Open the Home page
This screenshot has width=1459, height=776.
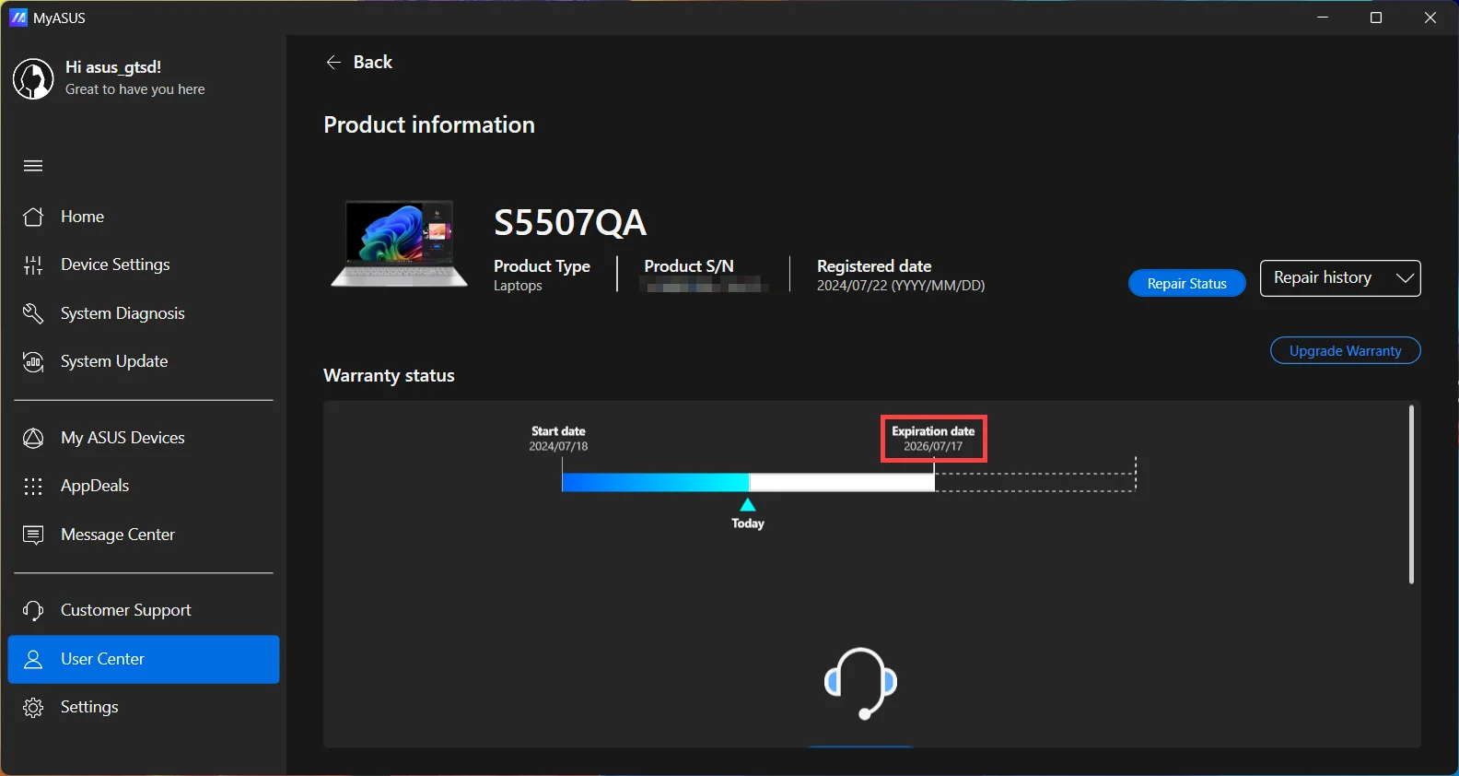[x=144, y=217]
